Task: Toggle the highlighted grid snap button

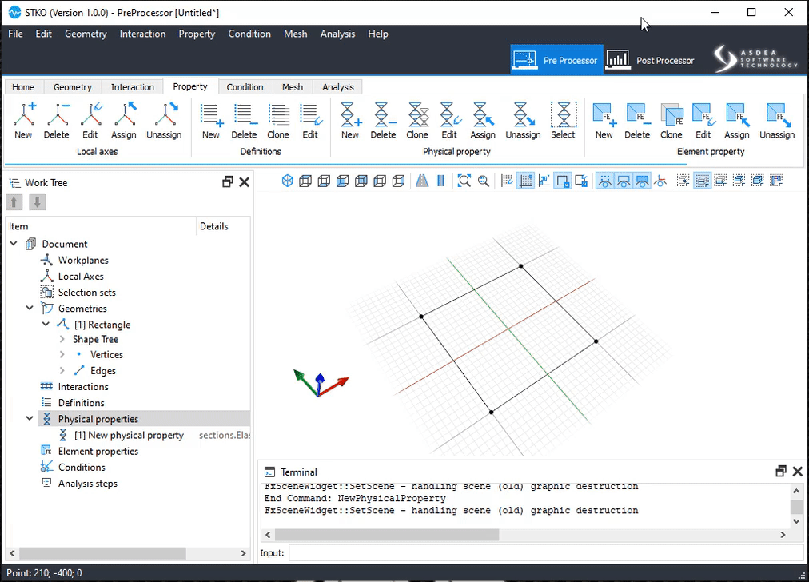Action: (526, 181)
